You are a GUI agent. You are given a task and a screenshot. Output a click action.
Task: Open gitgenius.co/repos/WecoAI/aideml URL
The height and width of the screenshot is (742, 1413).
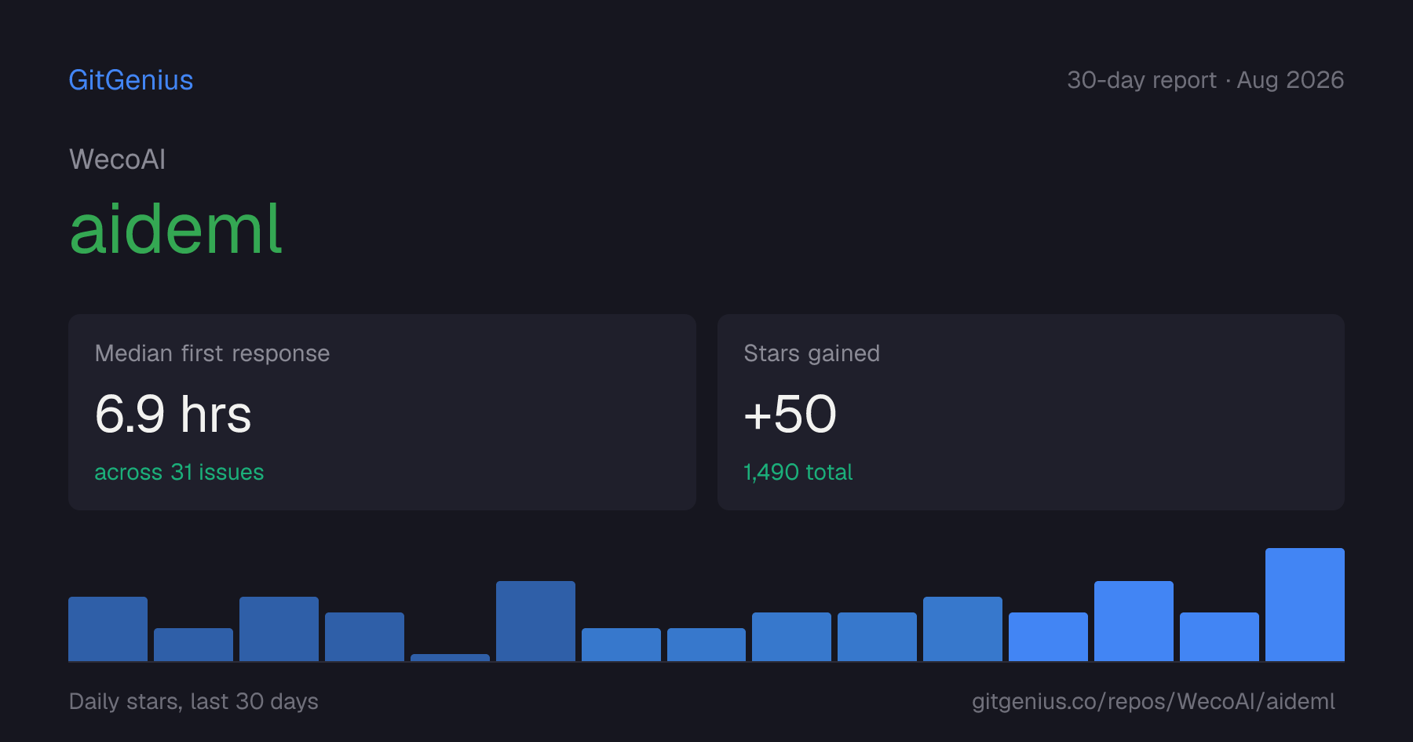tap(1153, 701)
